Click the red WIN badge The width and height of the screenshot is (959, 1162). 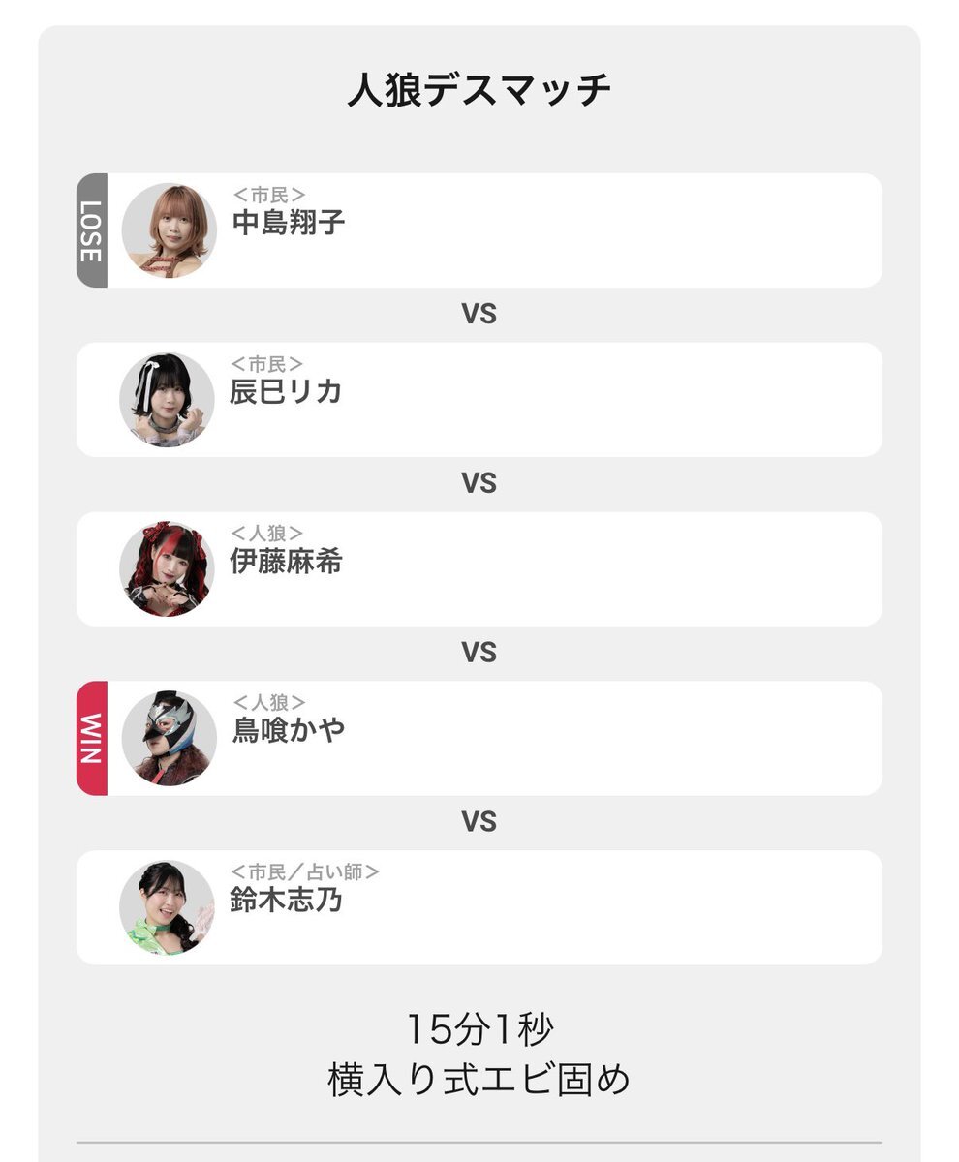[x=91, y=739]
